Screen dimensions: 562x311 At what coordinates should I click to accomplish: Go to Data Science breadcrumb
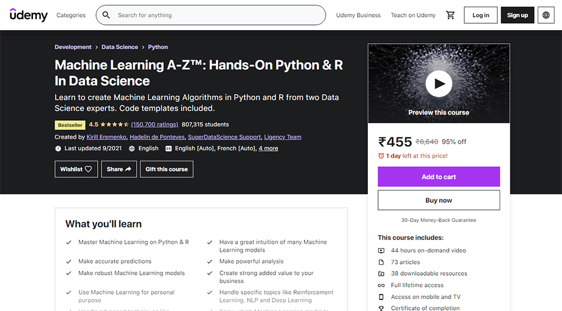click(120, 47)
